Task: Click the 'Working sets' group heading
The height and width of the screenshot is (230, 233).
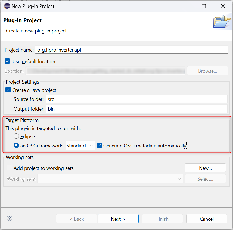Action: click(20, 157)
